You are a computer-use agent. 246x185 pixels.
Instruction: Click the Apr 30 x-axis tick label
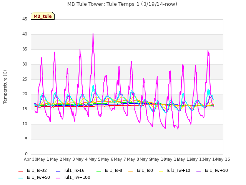[30, 159]
